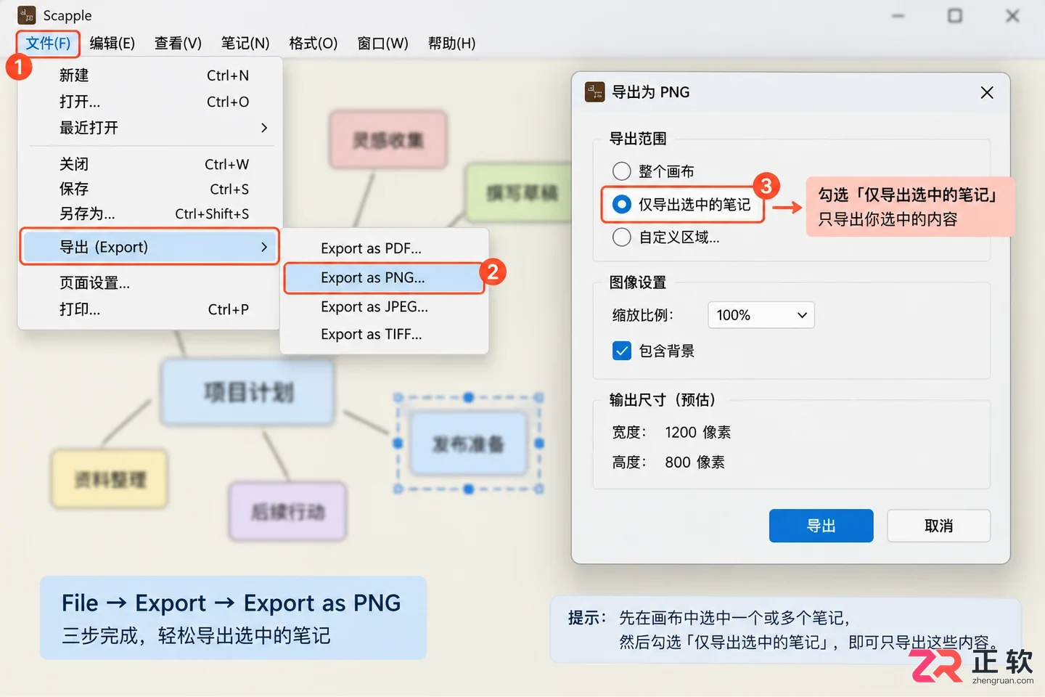Select the selected blue note inside the dashed box
Screen dimensions: 1045x697
pos(468,444)
